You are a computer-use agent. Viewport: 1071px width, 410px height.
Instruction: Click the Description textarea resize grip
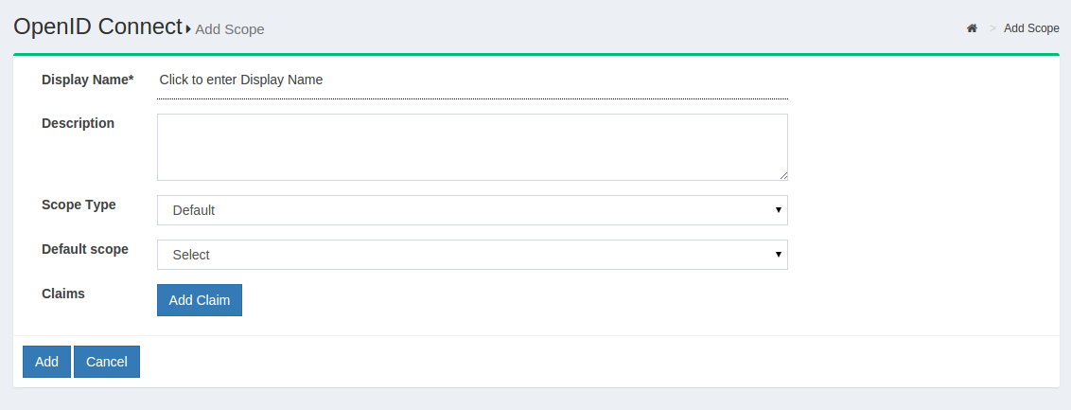pyautogui.click(x=783, y=176)
